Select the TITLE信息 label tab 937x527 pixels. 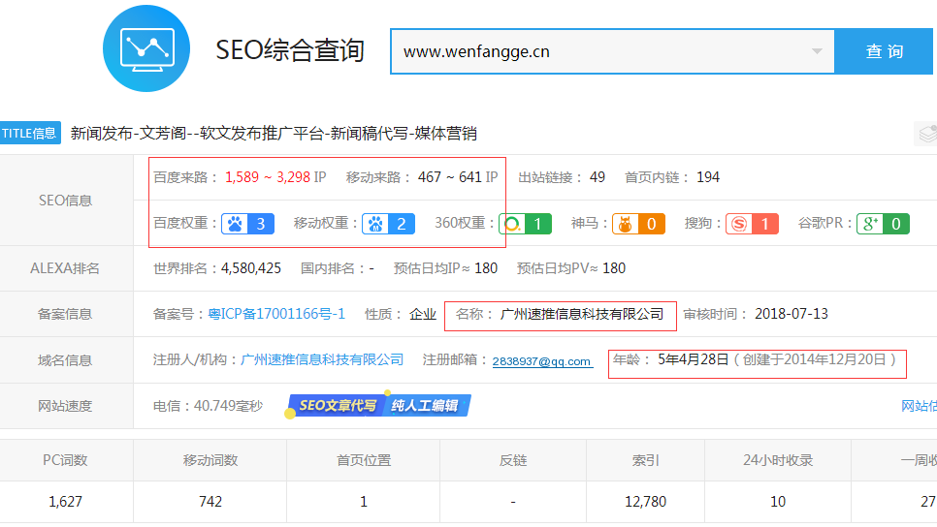click(x=30, y=134)
